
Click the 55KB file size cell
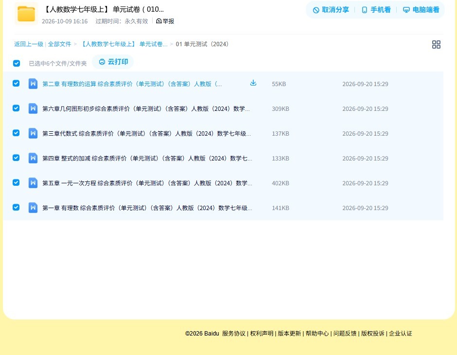pos(279,84)
